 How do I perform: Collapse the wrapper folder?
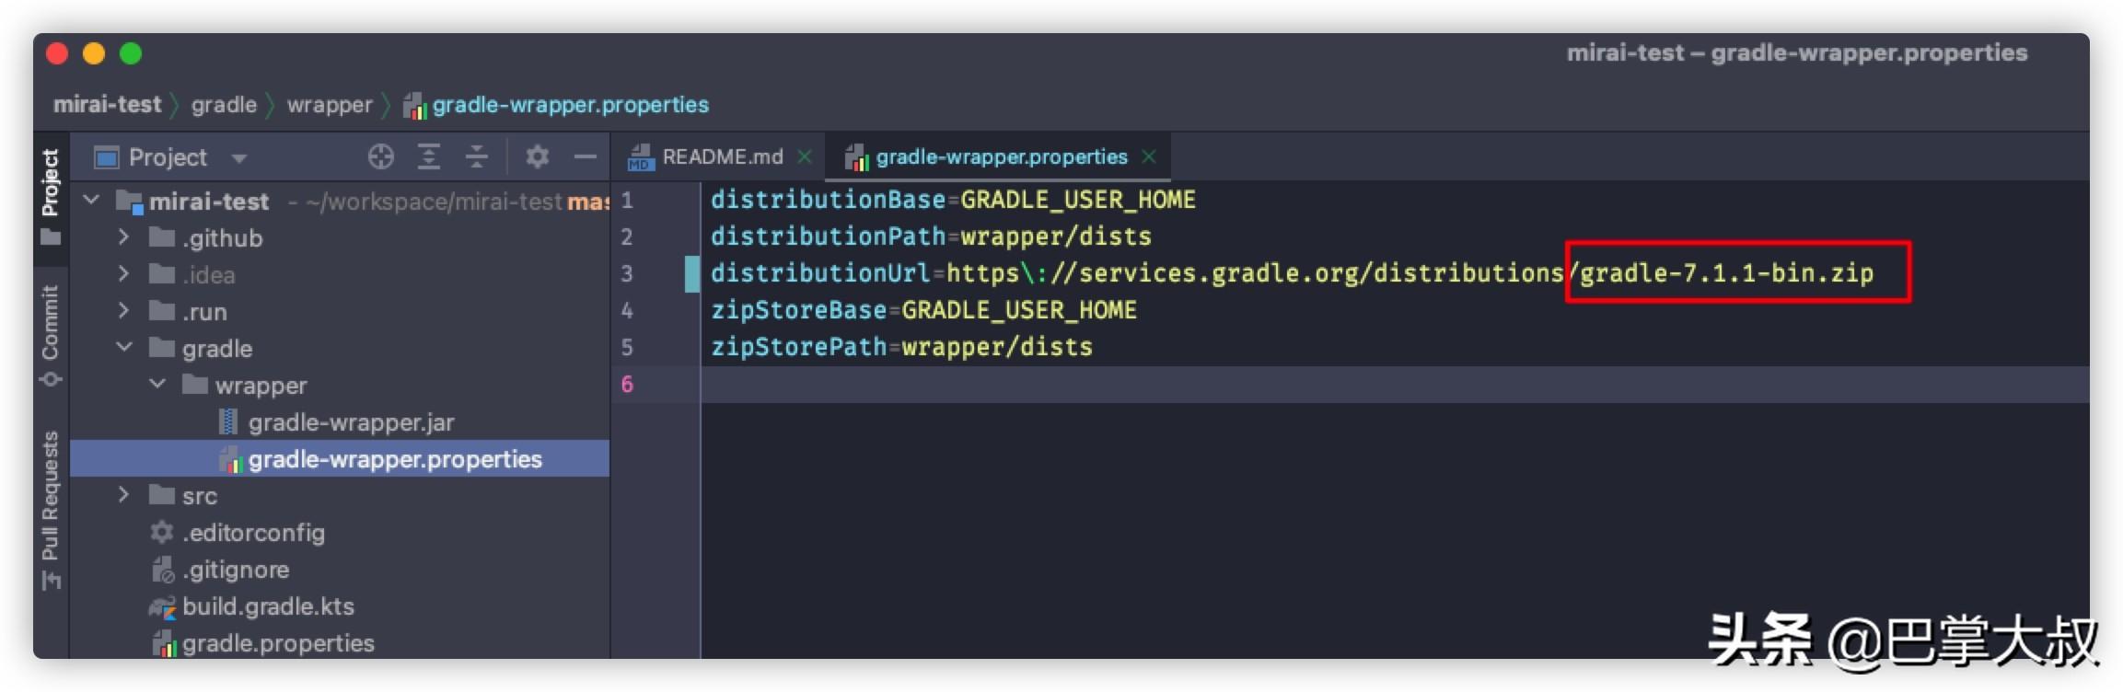pos(157,384)
